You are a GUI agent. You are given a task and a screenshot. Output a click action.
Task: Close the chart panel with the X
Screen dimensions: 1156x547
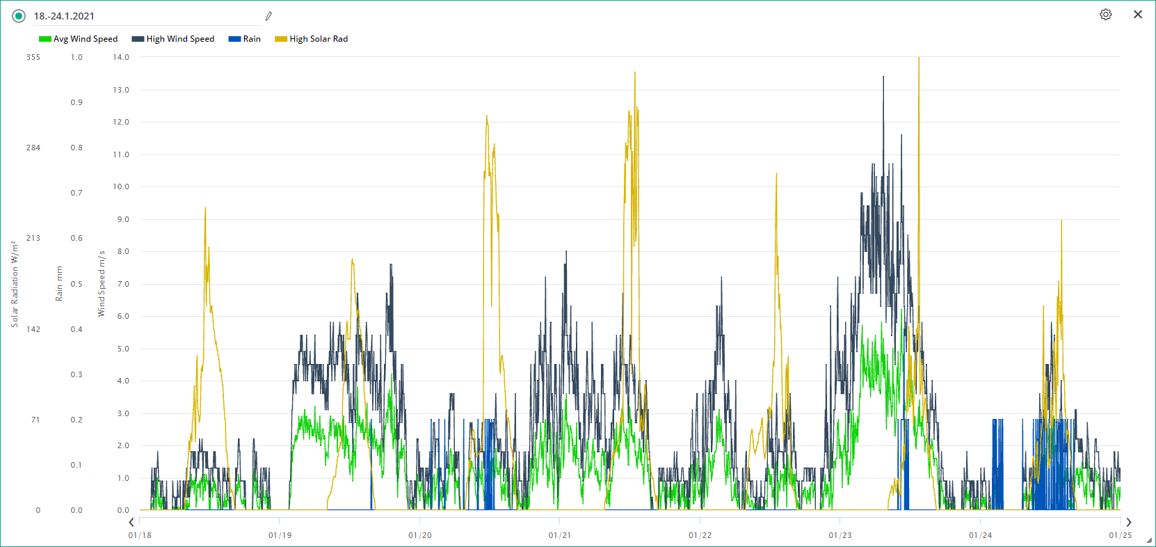1138,15
